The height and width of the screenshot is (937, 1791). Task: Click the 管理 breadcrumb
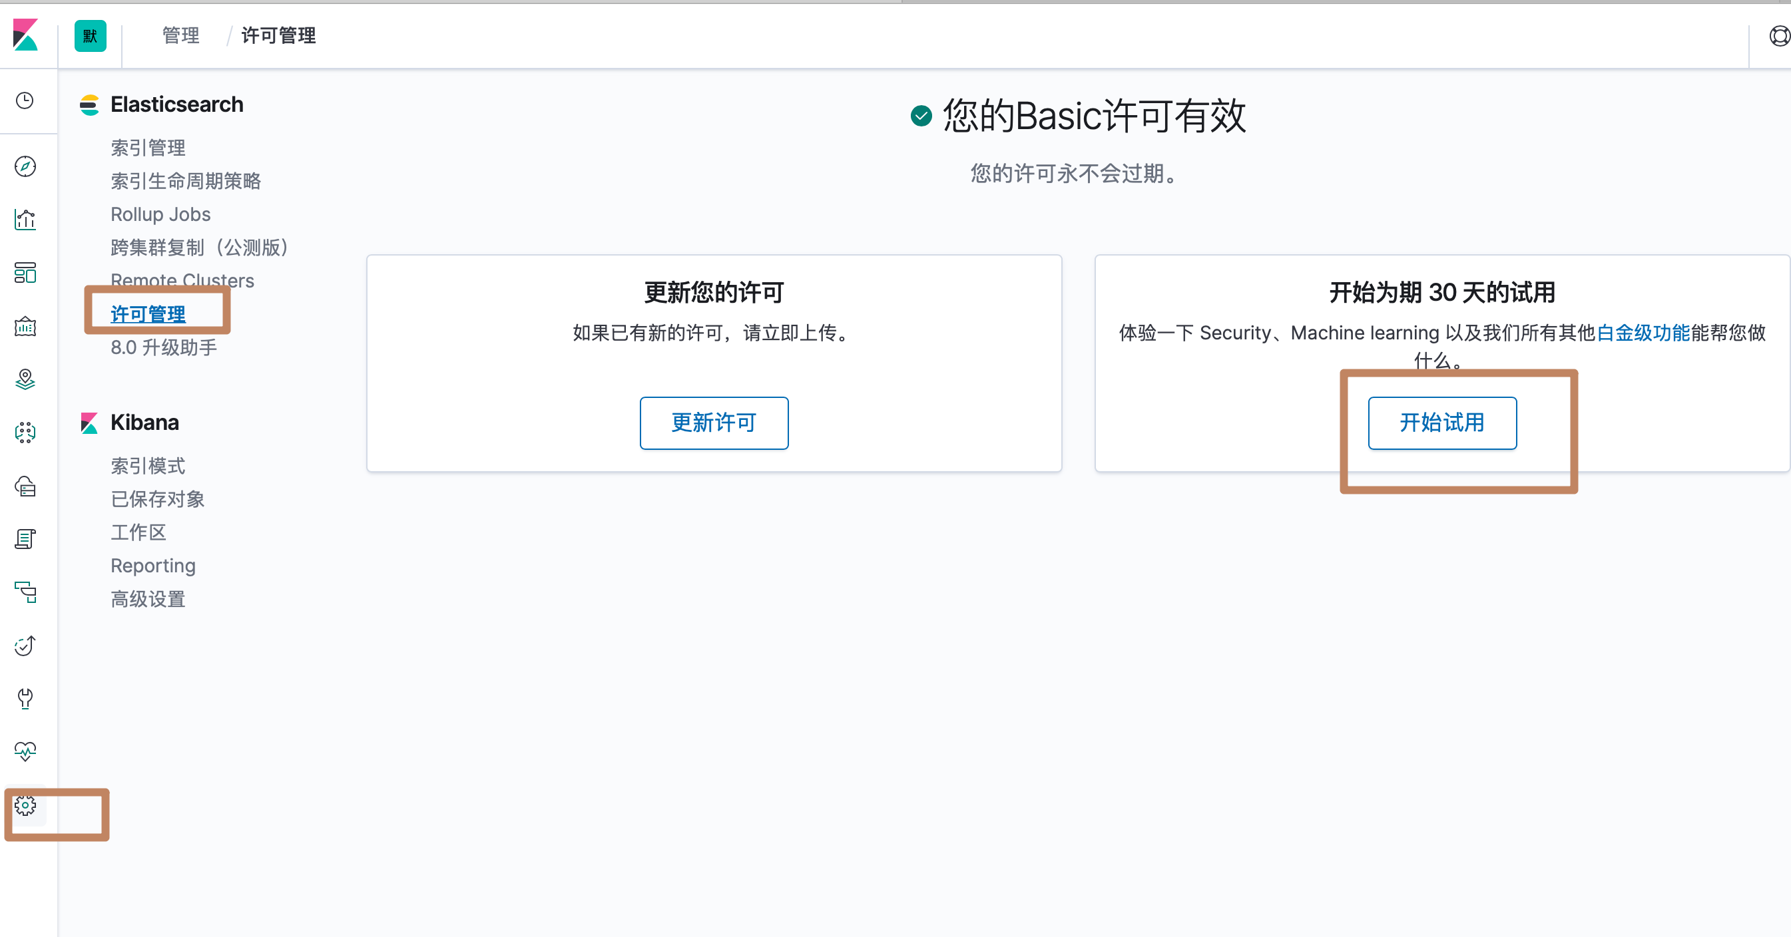pos(181,35)
